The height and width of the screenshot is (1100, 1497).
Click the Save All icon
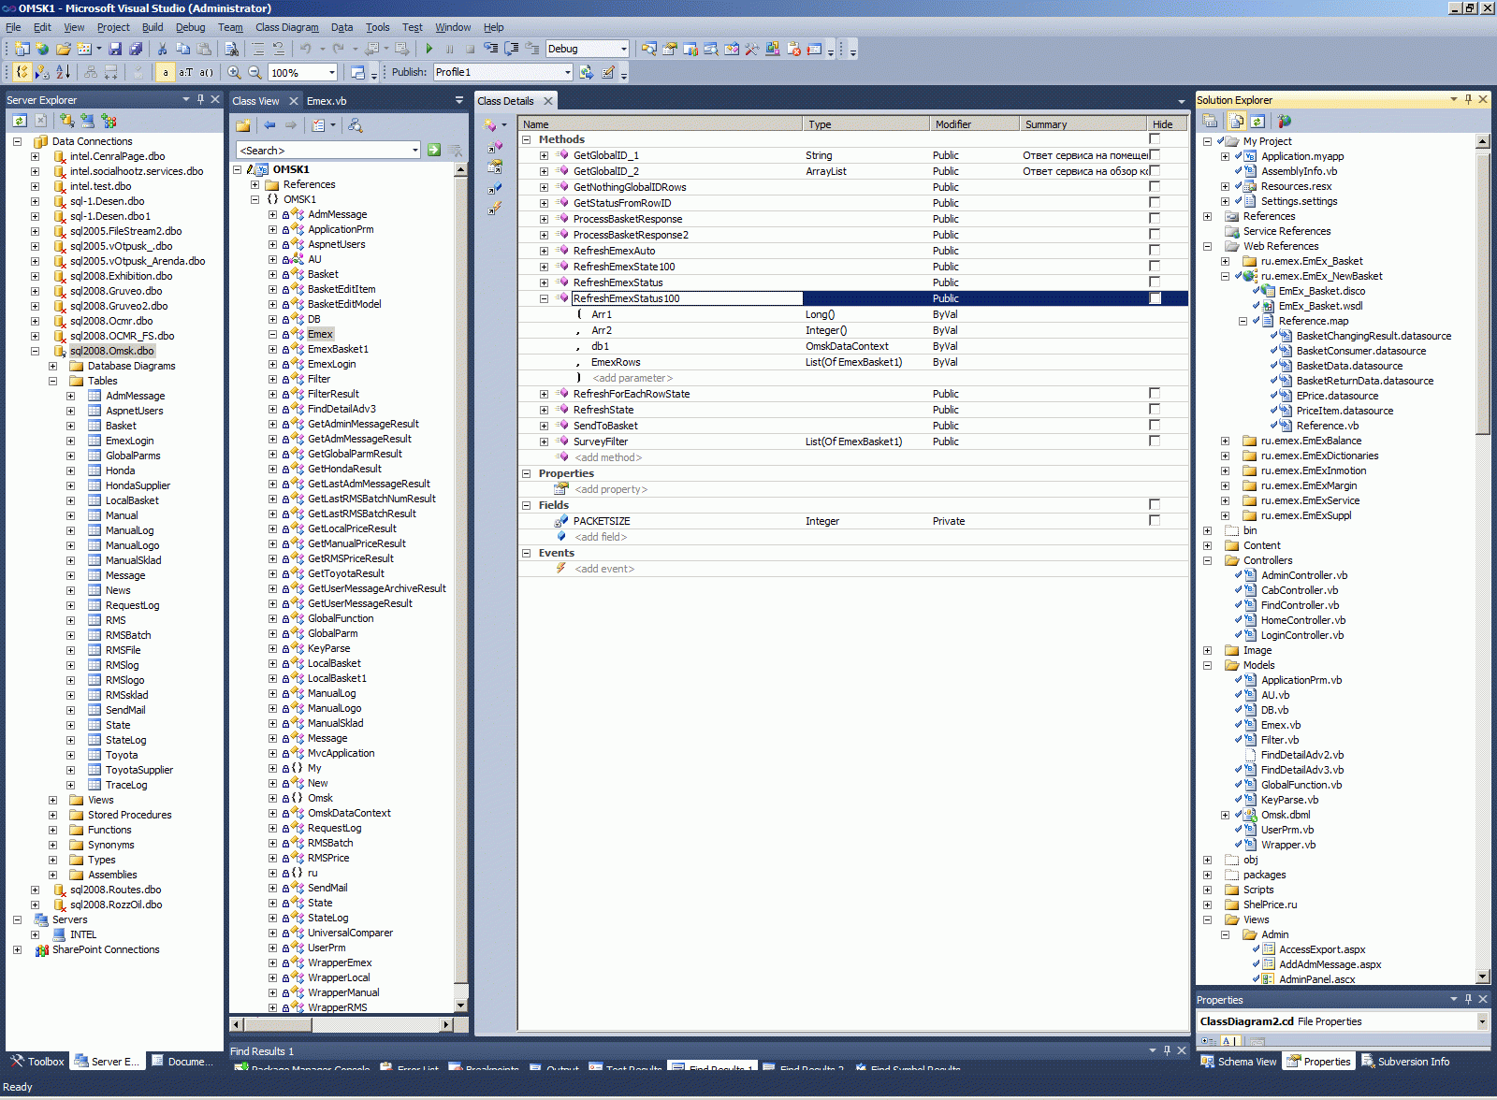click(136, 49)
